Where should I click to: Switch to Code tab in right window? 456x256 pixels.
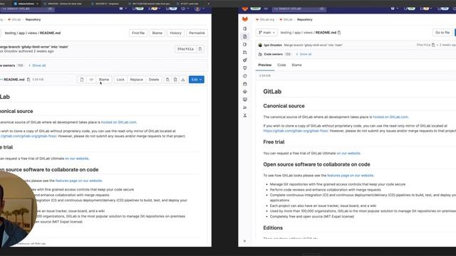tap(281, 65)
